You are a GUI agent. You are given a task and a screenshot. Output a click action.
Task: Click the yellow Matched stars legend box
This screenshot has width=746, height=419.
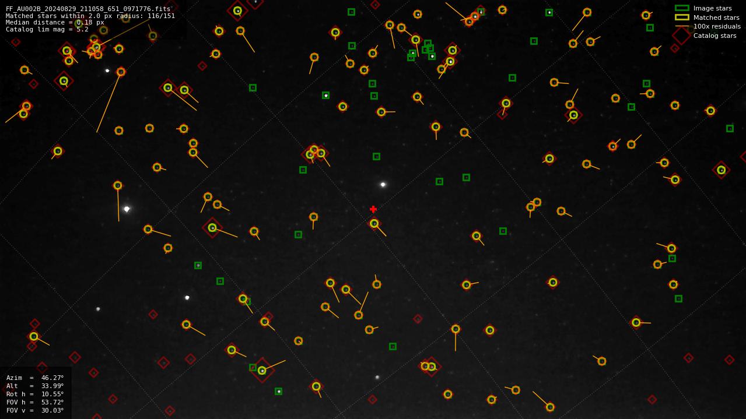pos(682,17)
